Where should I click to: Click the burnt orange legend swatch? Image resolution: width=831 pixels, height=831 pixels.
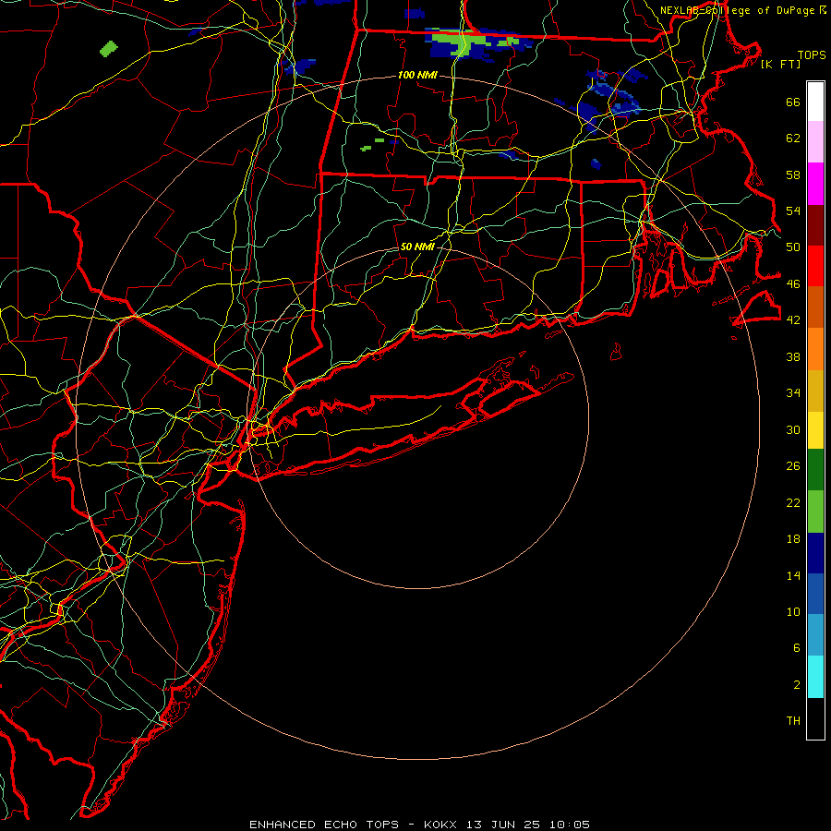[815, 307]
